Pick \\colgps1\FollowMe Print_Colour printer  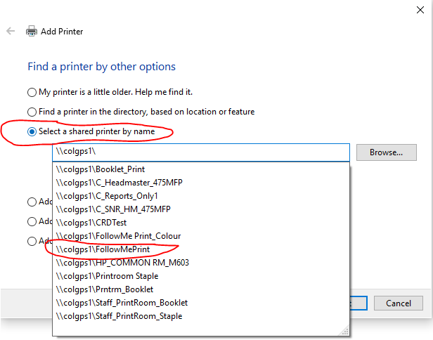tap(118, 236)
